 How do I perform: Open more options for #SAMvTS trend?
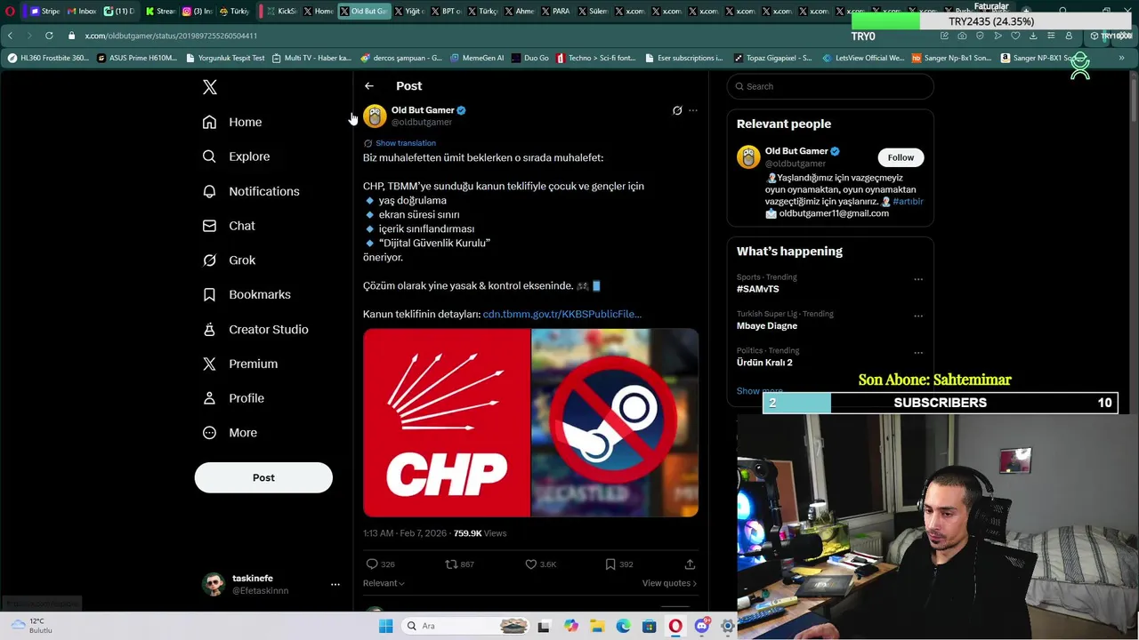(918, 279)
